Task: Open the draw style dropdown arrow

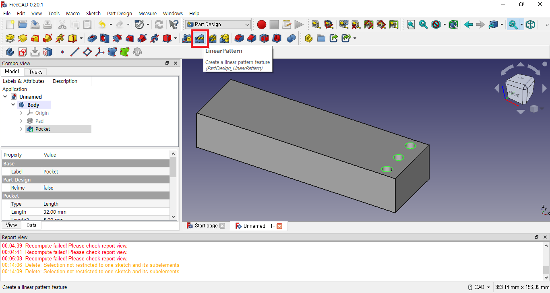Action: tap(445, 25)
